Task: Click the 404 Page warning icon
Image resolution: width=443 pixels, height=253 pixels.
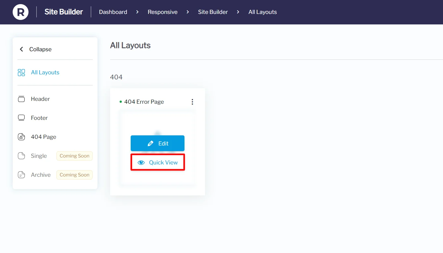Action: (x=21, y=137)
